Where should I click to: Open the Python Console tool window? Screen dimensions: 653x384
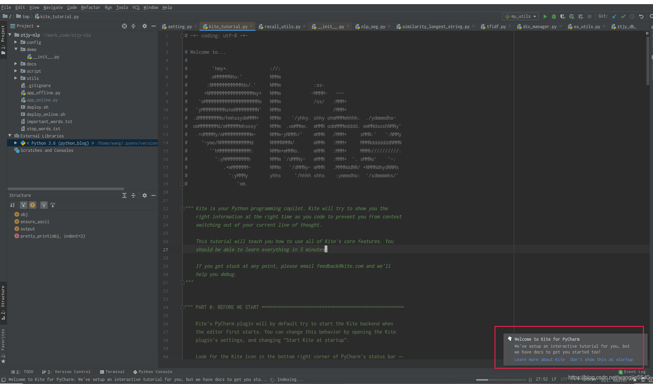[153, 372]
